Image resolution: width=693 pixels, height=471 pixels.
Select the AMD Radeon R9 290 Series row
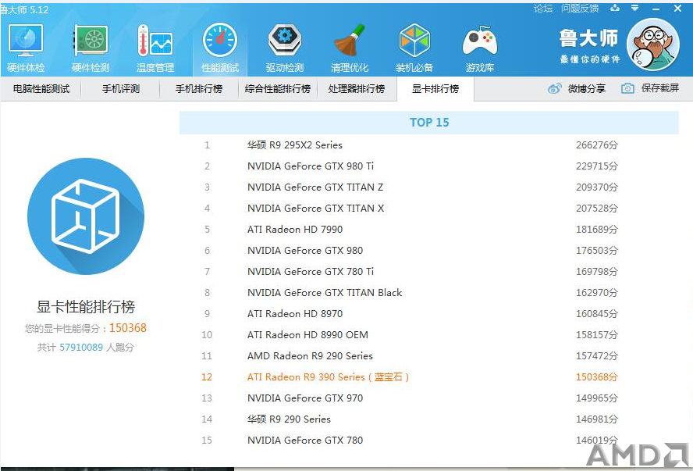pos(429,356)
